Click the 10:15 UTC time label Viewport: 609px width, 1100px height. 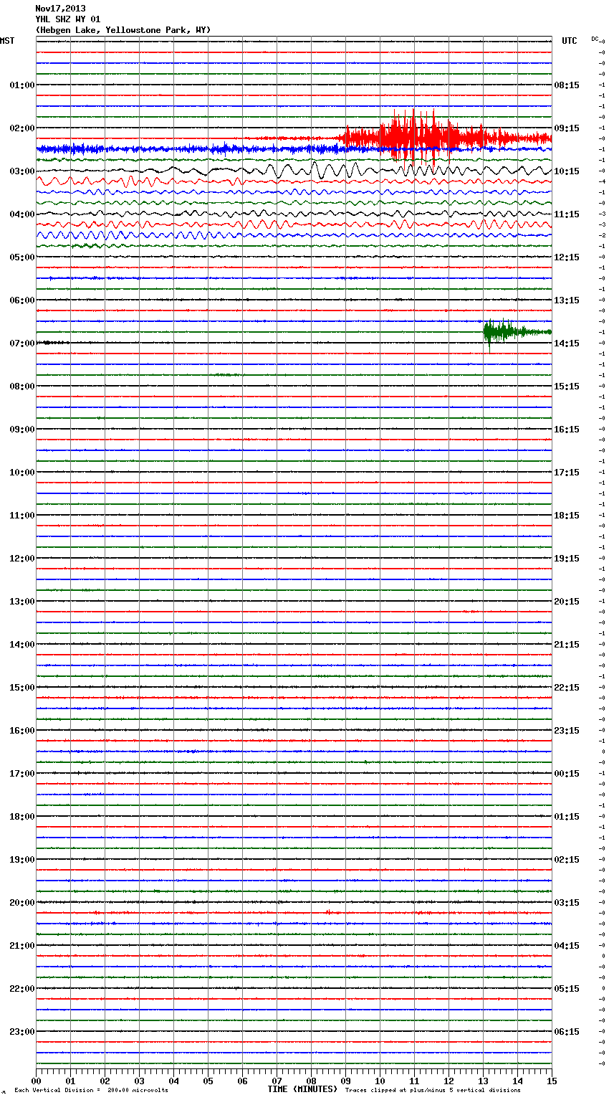tap(567, 171)
